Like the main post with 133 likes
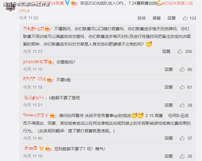The width and height of the screenshot is (202, 161). point(185,18)
